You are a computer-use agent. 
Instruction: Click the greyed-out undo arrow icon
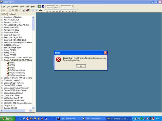(20, 10)
